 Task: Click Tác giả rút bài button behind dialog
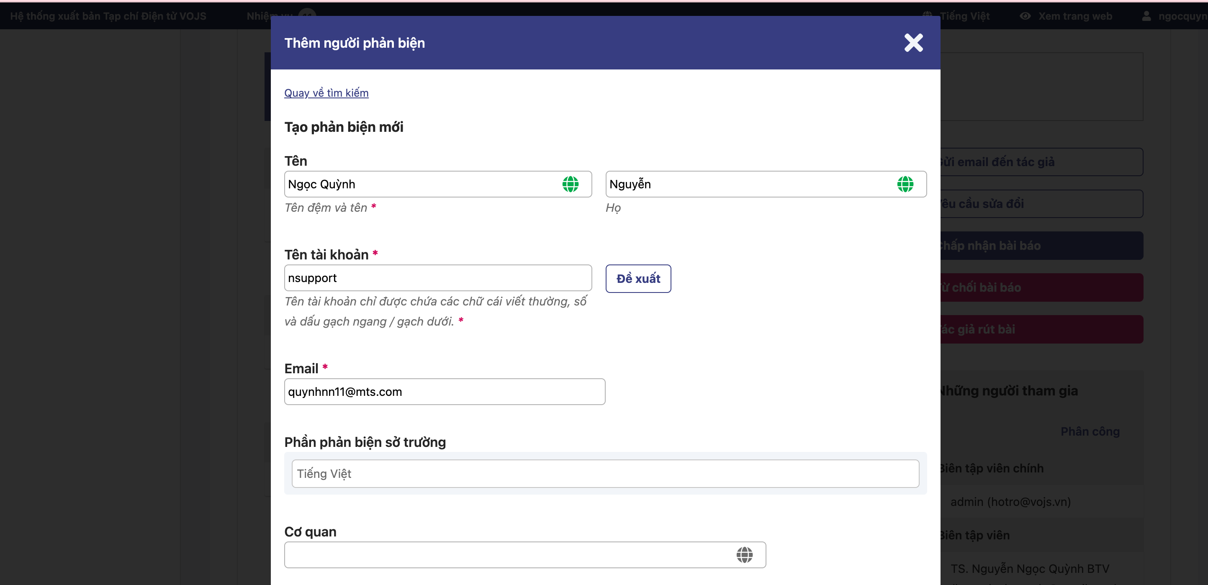click(x=1041, y=329)
